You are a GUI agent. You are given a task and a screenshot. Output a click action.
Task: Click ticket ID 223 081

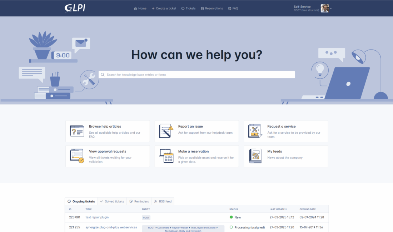coord(74,217)
